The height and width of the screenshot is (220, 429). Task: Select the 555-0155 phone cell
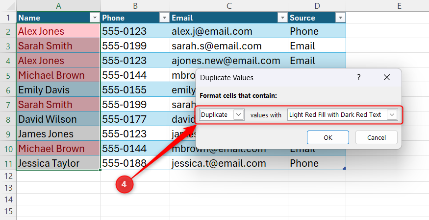click(x=135, y=90)
